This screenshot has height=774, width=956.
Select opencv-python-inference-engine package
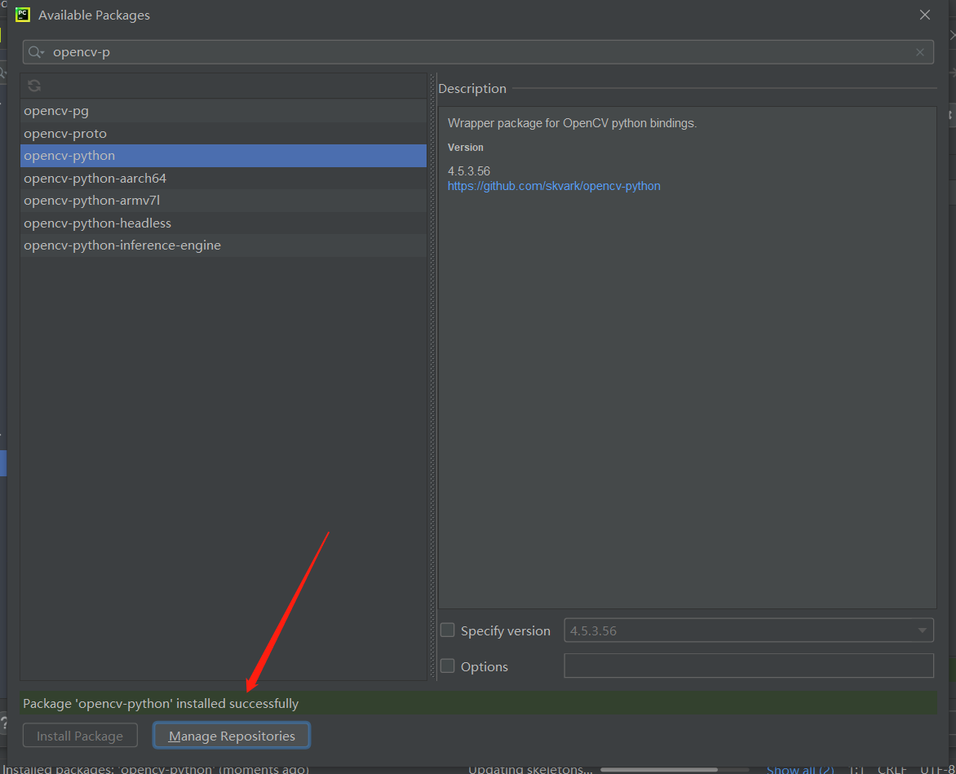tap(224, 245)
